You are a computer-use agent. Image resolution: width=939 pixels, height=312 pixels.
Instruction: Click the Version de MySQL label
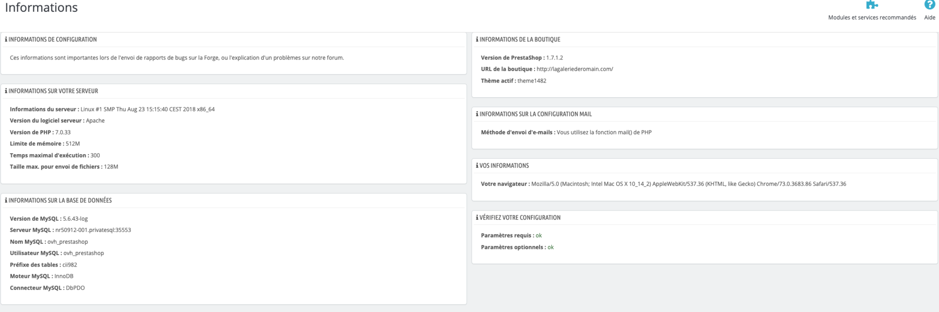(x=36, y=219)
